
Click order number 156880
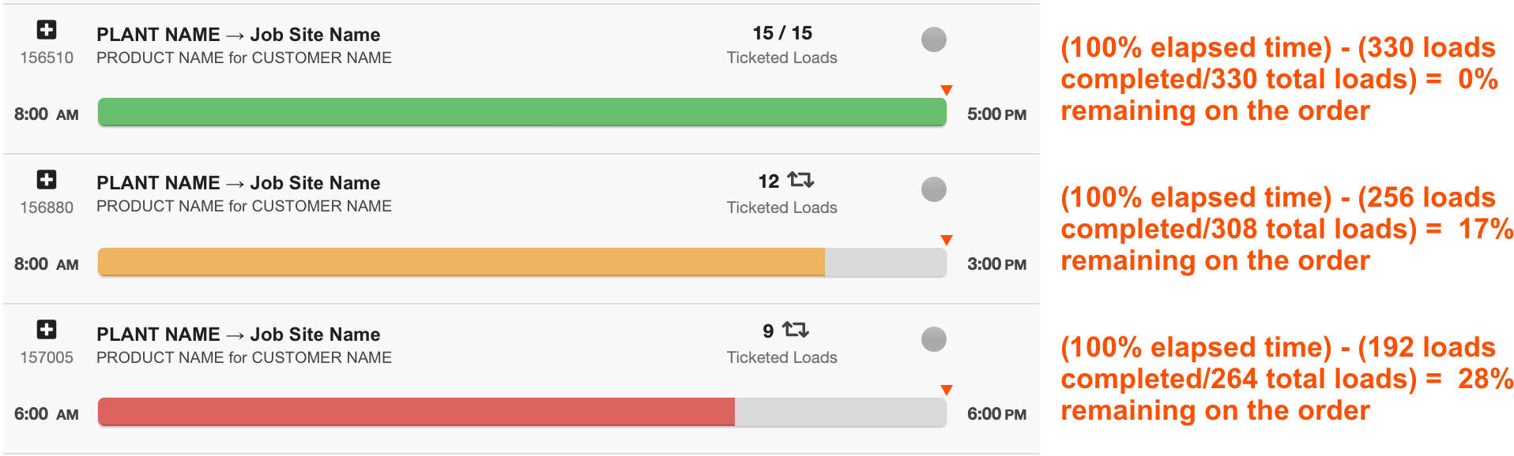[47, 207]
